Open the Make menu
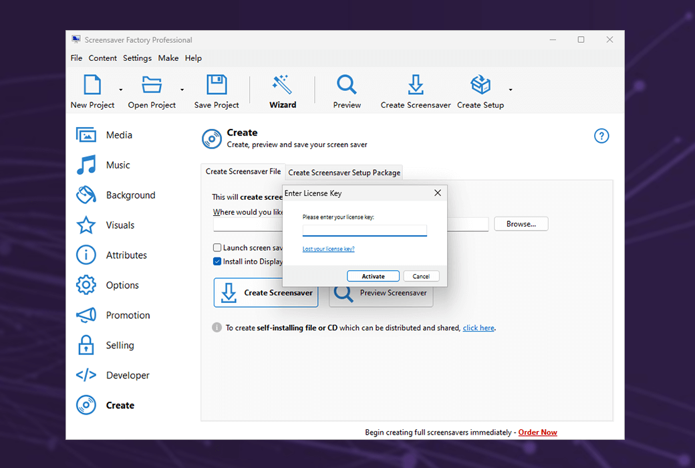Viewport: 695px width, 468px height. point(168,58)
